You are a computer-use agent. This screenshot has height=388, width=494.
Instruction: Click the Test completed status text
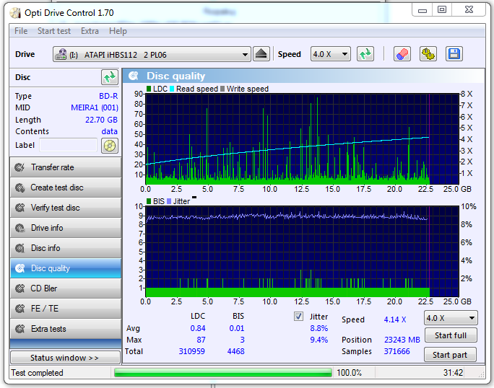tap(37, 373)
